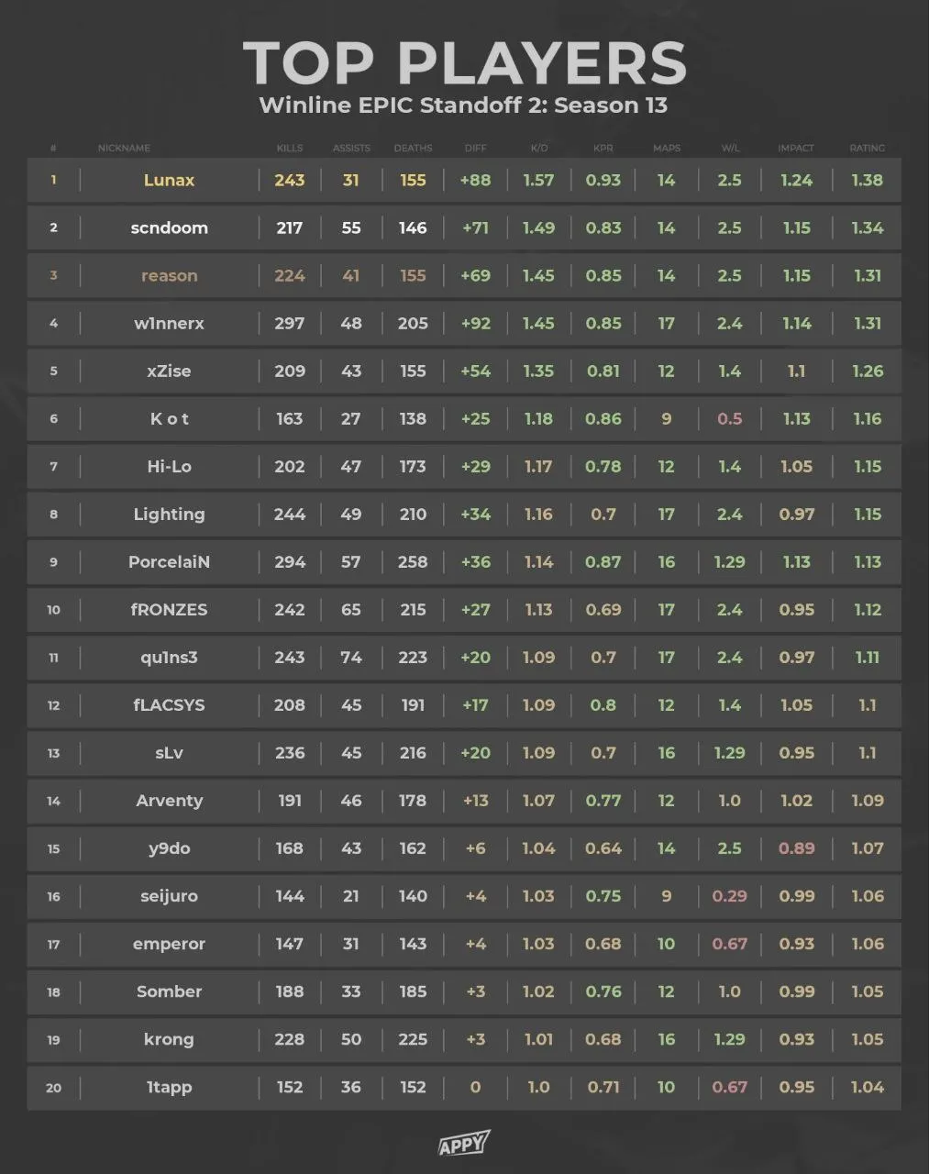This screenshot has width=929, height=1174.
Task: Click the RATING column header
Action: coord(868,148)
